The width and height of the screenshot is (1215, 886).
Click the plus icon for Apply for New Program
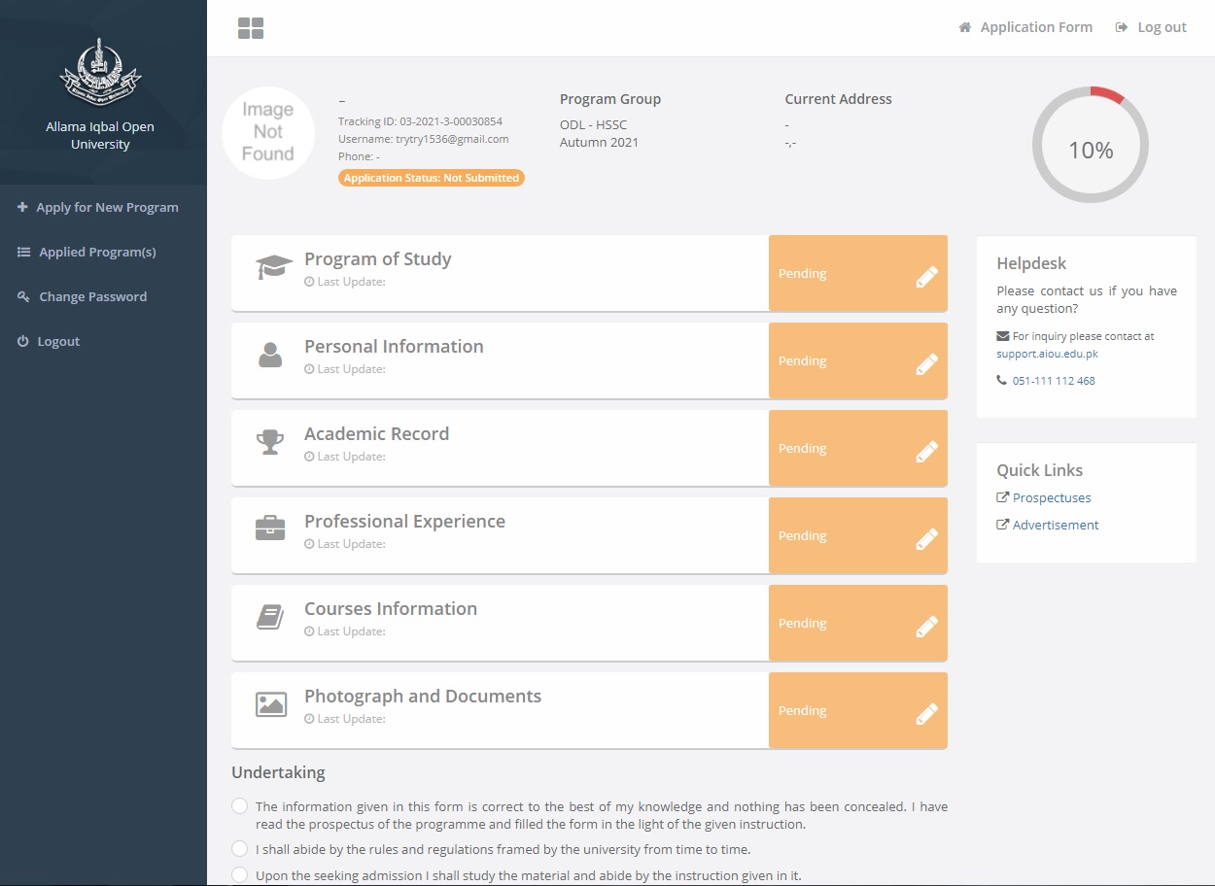[x=22, y=207]
